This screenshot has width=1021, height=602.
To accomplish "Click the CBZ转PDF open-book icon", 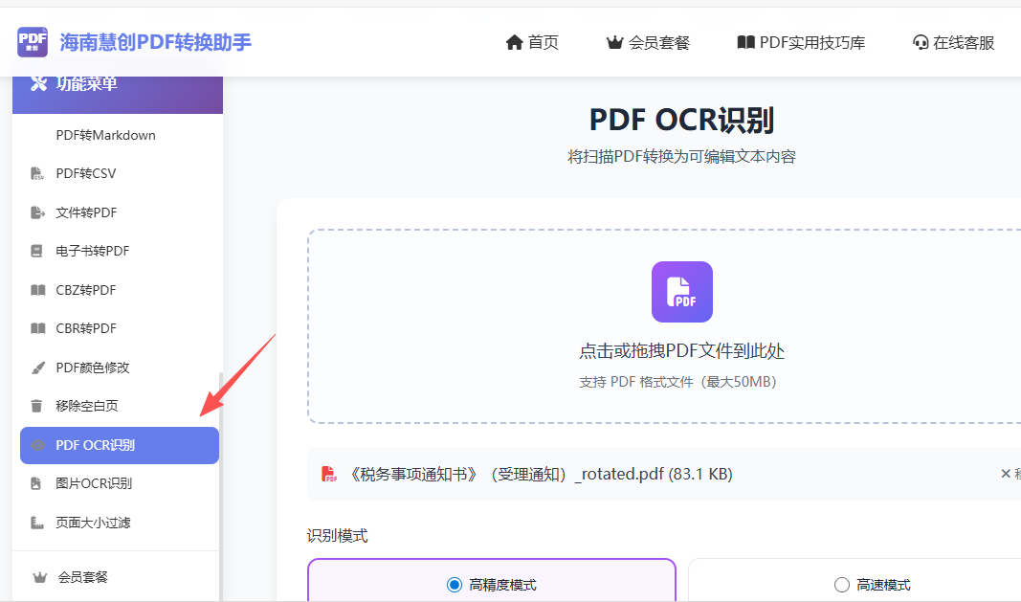I will 37,290.
